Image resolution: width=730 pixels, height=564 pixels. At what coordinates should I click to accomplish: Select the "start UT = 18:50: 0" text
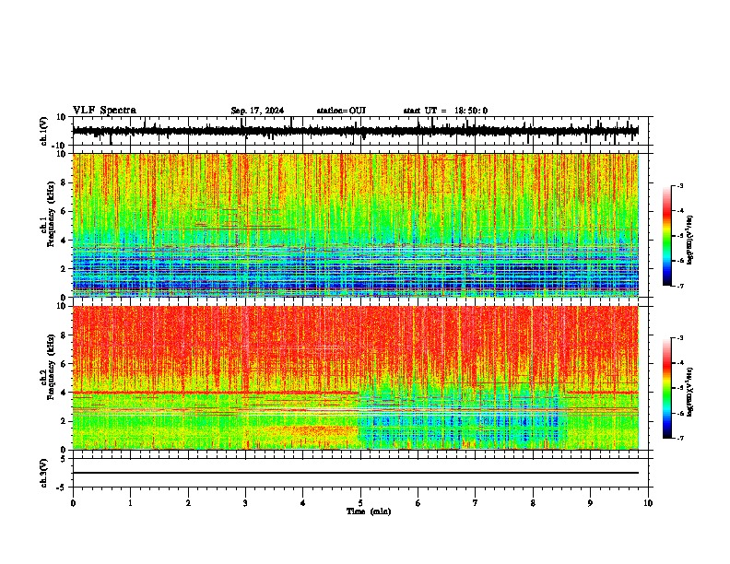click(x=445, y=111)
